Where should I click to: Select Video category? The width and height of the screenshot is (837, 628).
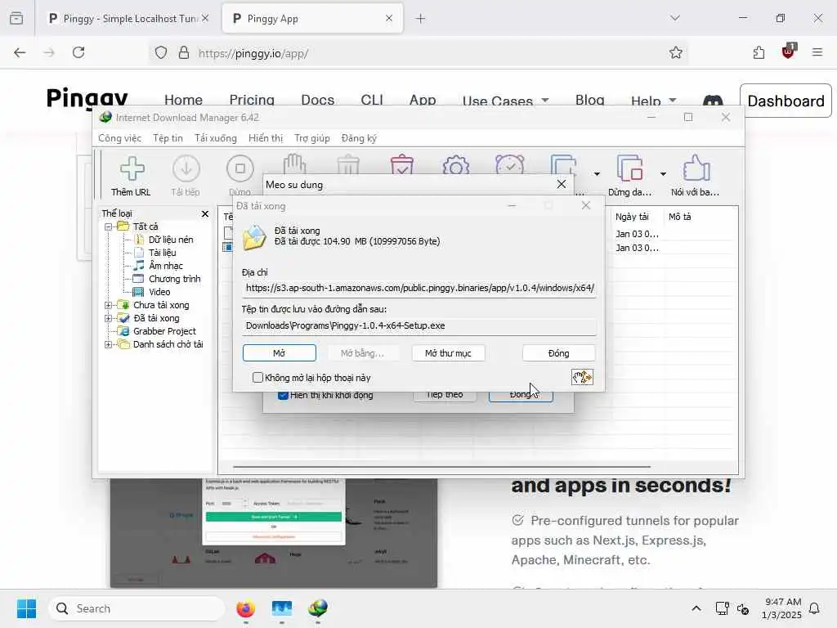click(x=159, y=292)
